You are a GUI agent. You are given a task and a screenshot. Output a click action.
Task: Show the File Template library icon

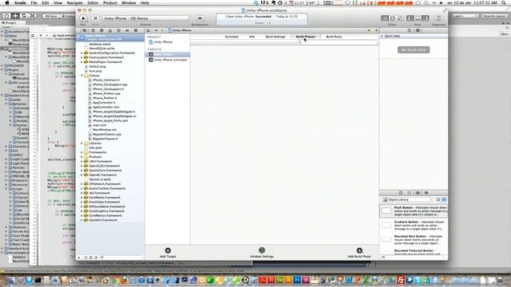coord(401,193)
